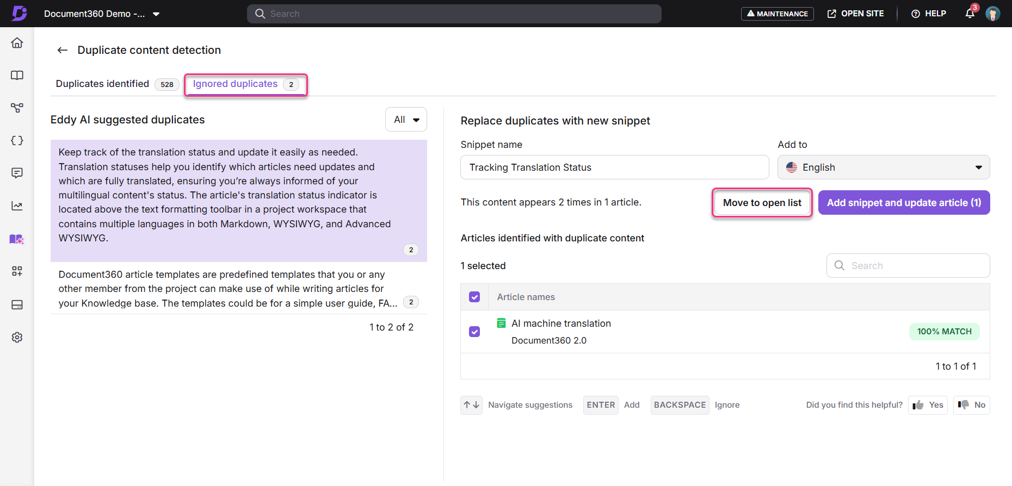
Task: Open the widgets grid icon in sidebar
Action: coord(17,271)
